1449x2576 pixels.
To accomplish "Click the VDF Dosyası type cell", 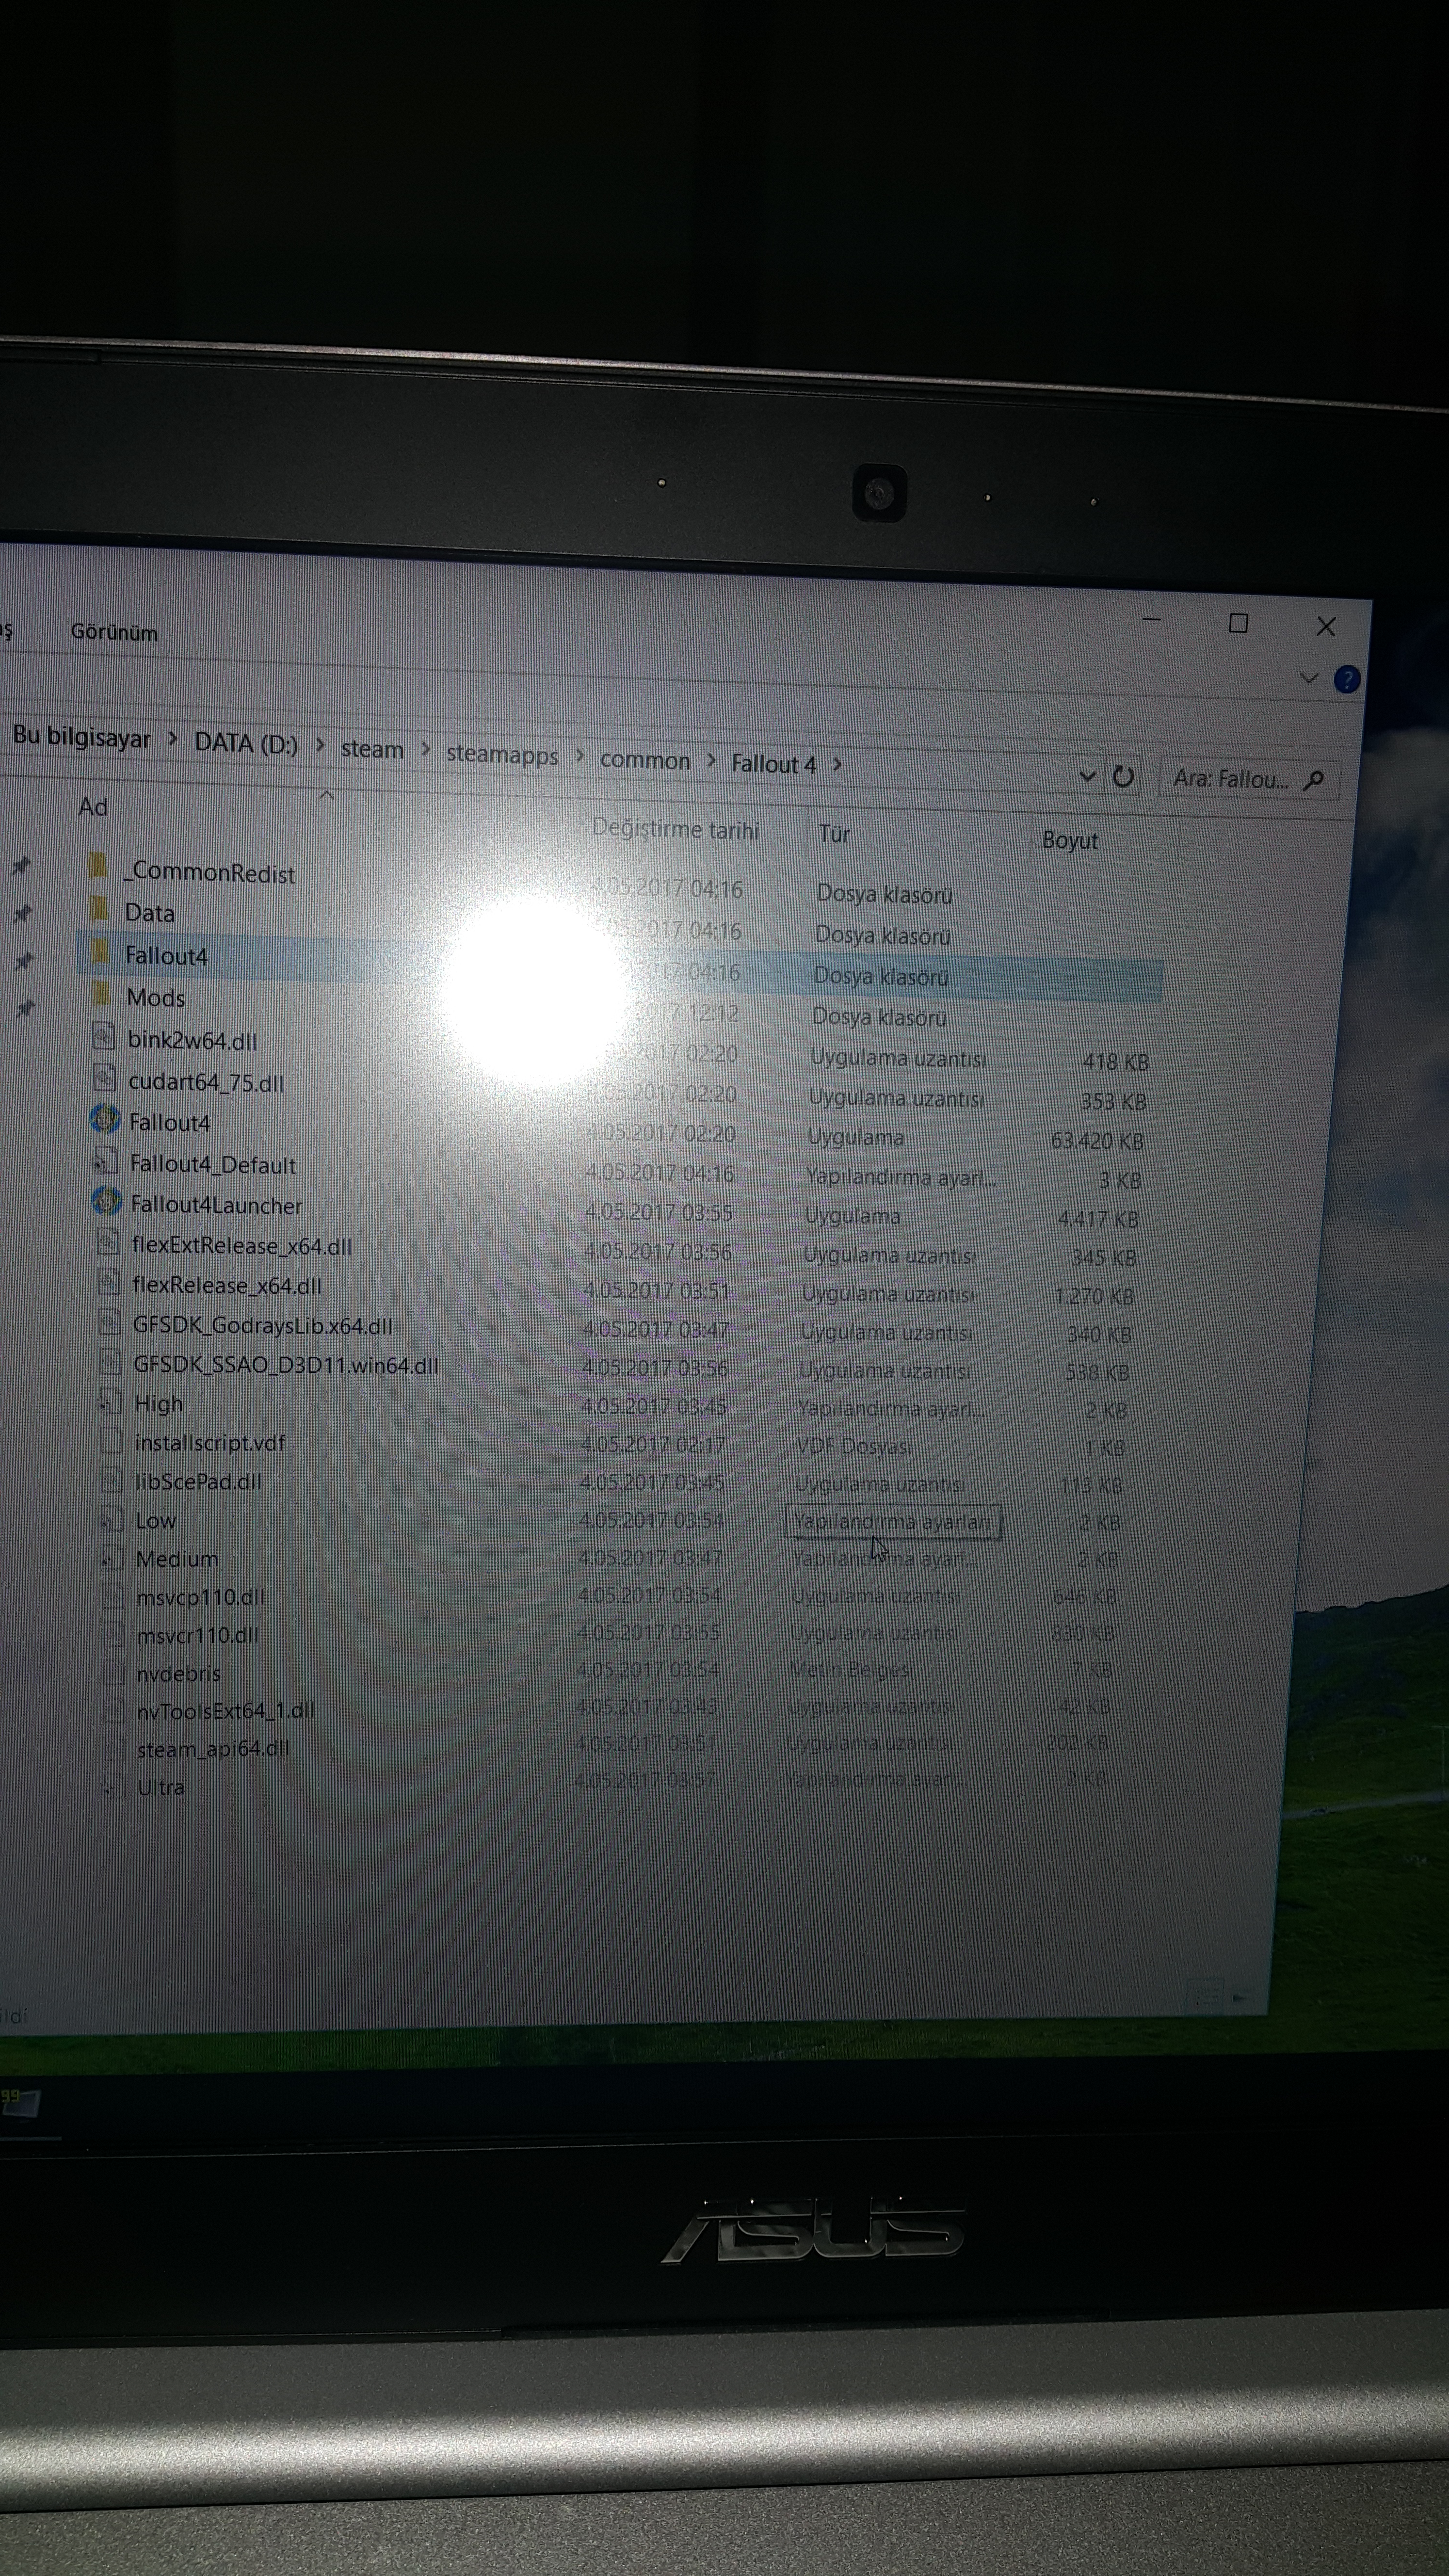I will pyautogui.click(x=853, y=1446).
